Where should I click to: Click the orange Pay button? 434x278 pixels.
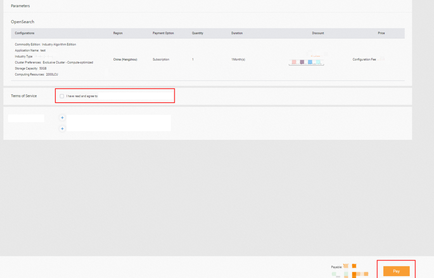396,271
